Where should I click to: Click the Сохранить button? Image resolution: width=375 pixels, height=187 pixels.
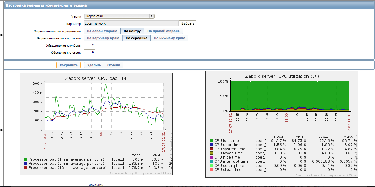click(x=69, y=65)
